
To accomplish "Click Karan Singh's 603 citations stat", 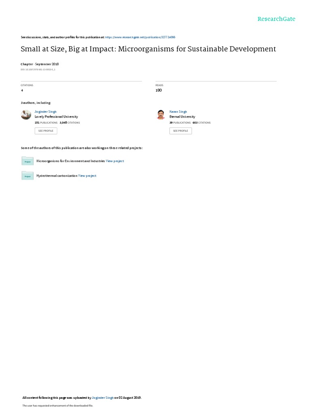I will click(x=202, y=123).
